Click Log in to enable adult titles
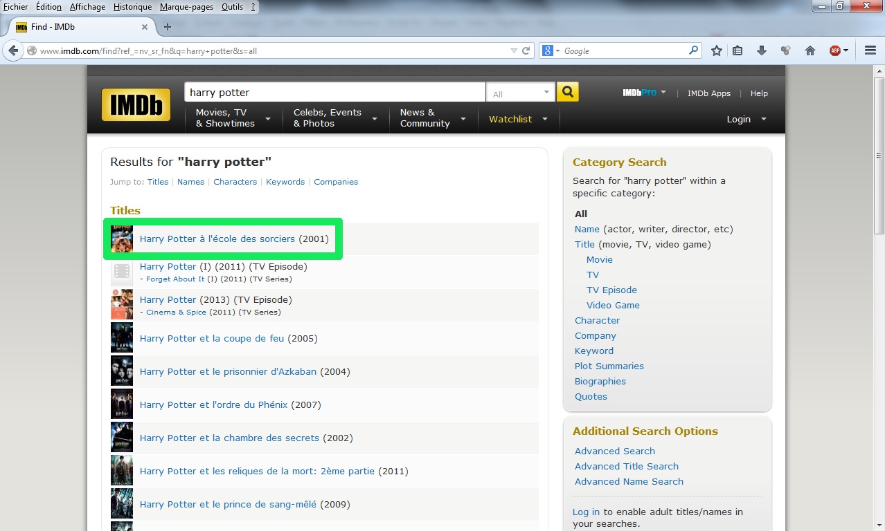This screenshot has width=885, height=531. point(586,512)
